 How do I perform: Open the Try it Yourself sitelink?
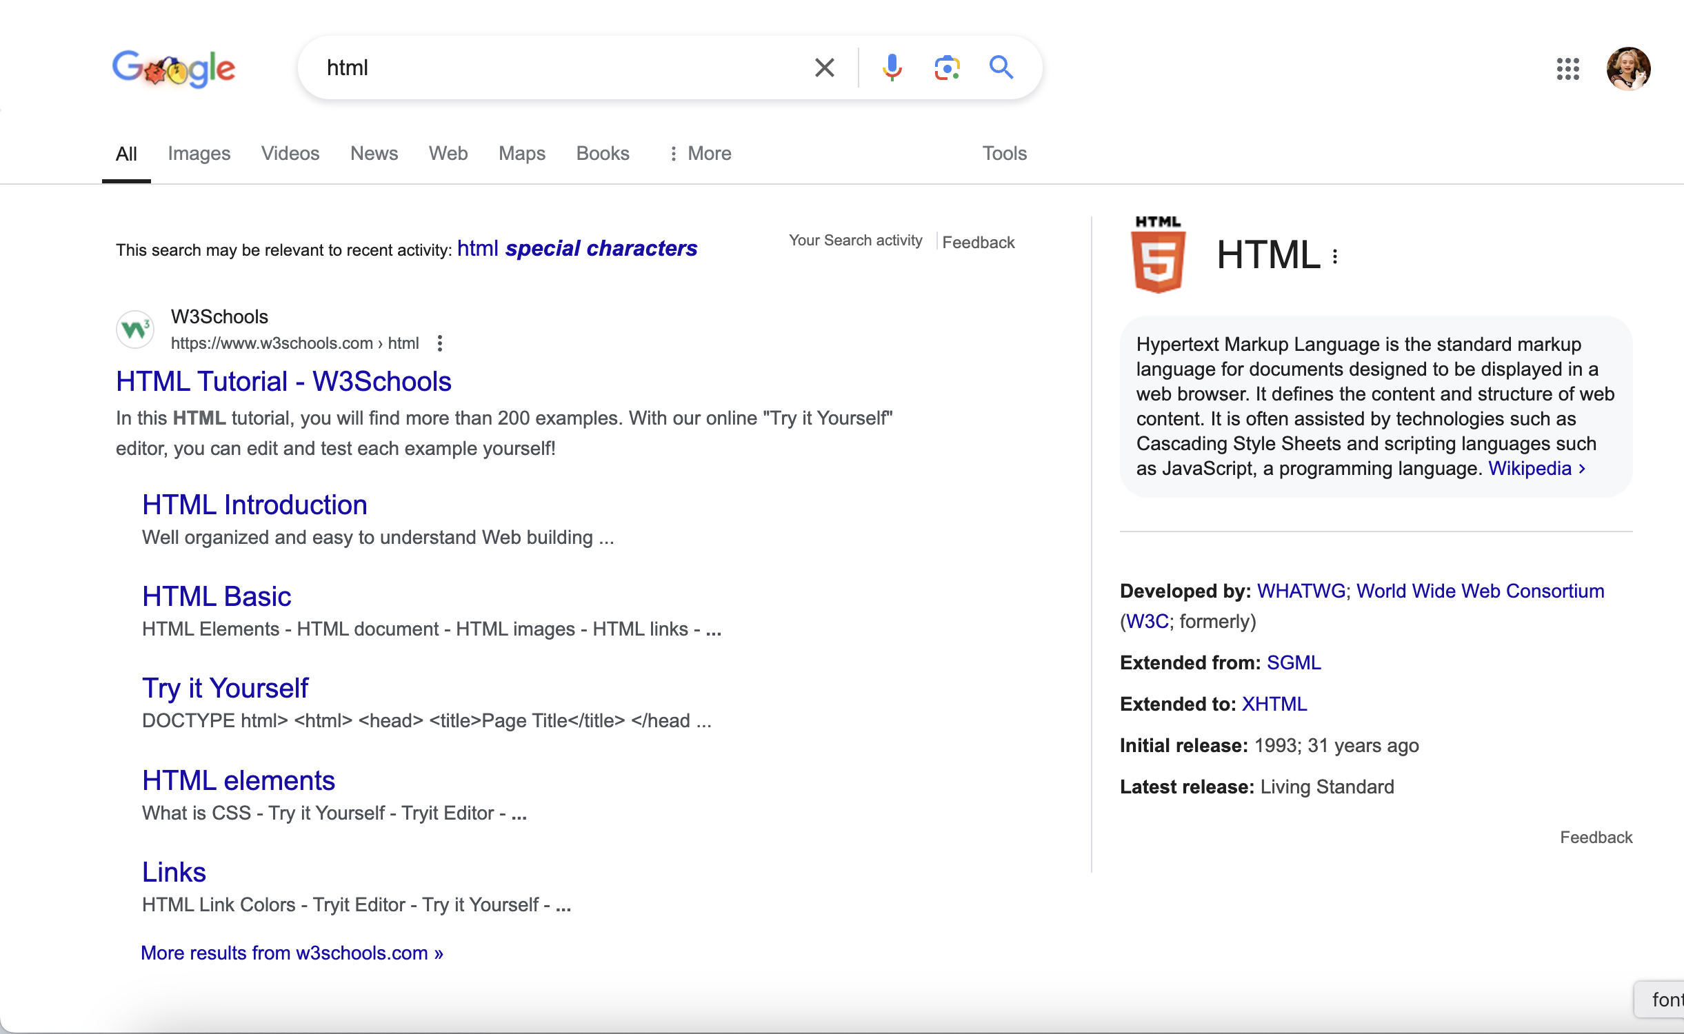225,688
